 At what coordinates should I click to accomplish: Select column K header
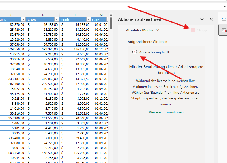click(43, 15)
